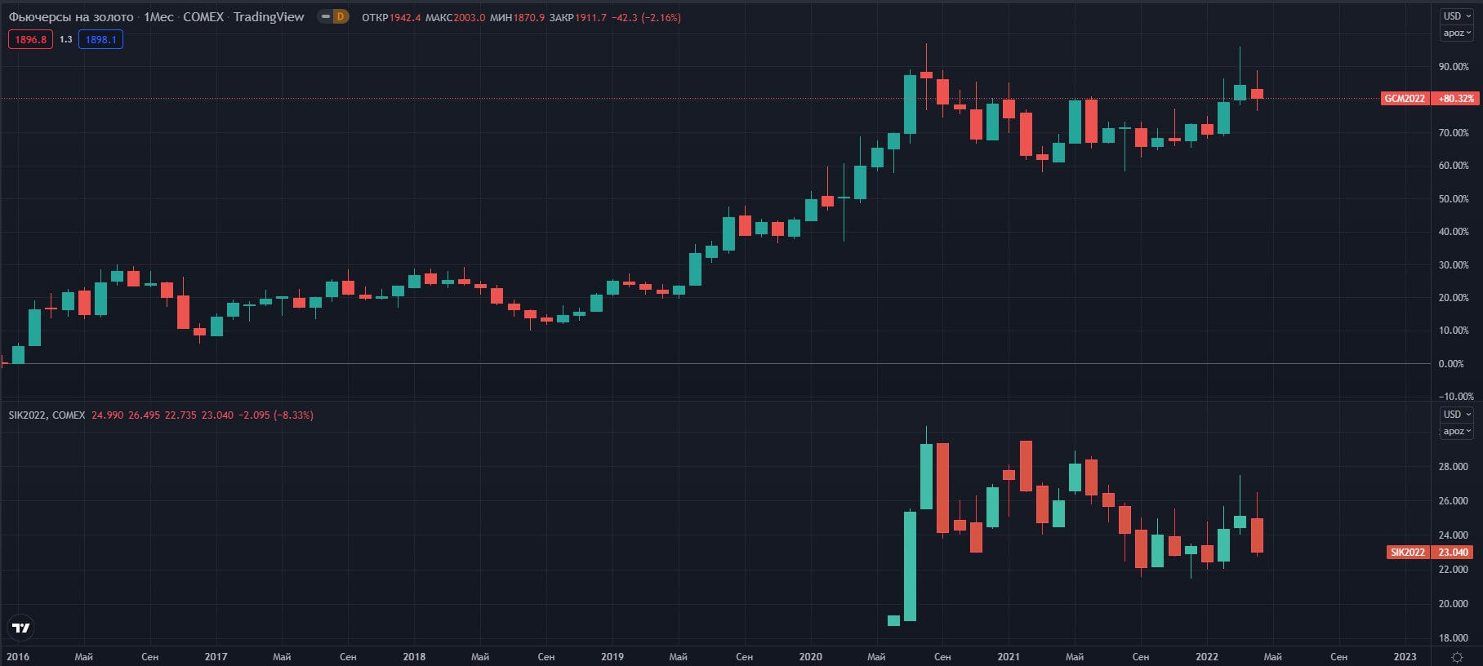
Task: Open USD currency dropdown on silver pane
Action: click(1456, 414)
